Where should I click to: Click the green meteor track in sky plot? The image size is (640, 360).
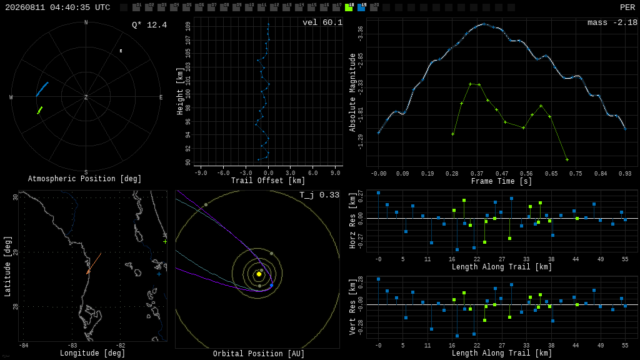(x=39, y=110)
